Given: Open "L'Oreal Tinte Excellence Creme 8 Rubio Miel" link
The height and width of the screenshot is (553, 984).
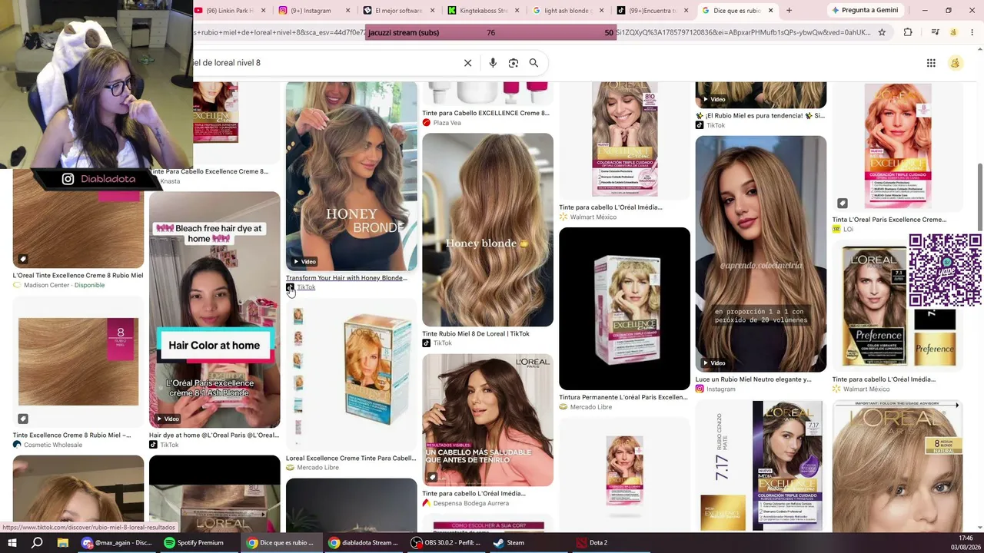Looking at the screenshot, I should click(x=78, y=276).
